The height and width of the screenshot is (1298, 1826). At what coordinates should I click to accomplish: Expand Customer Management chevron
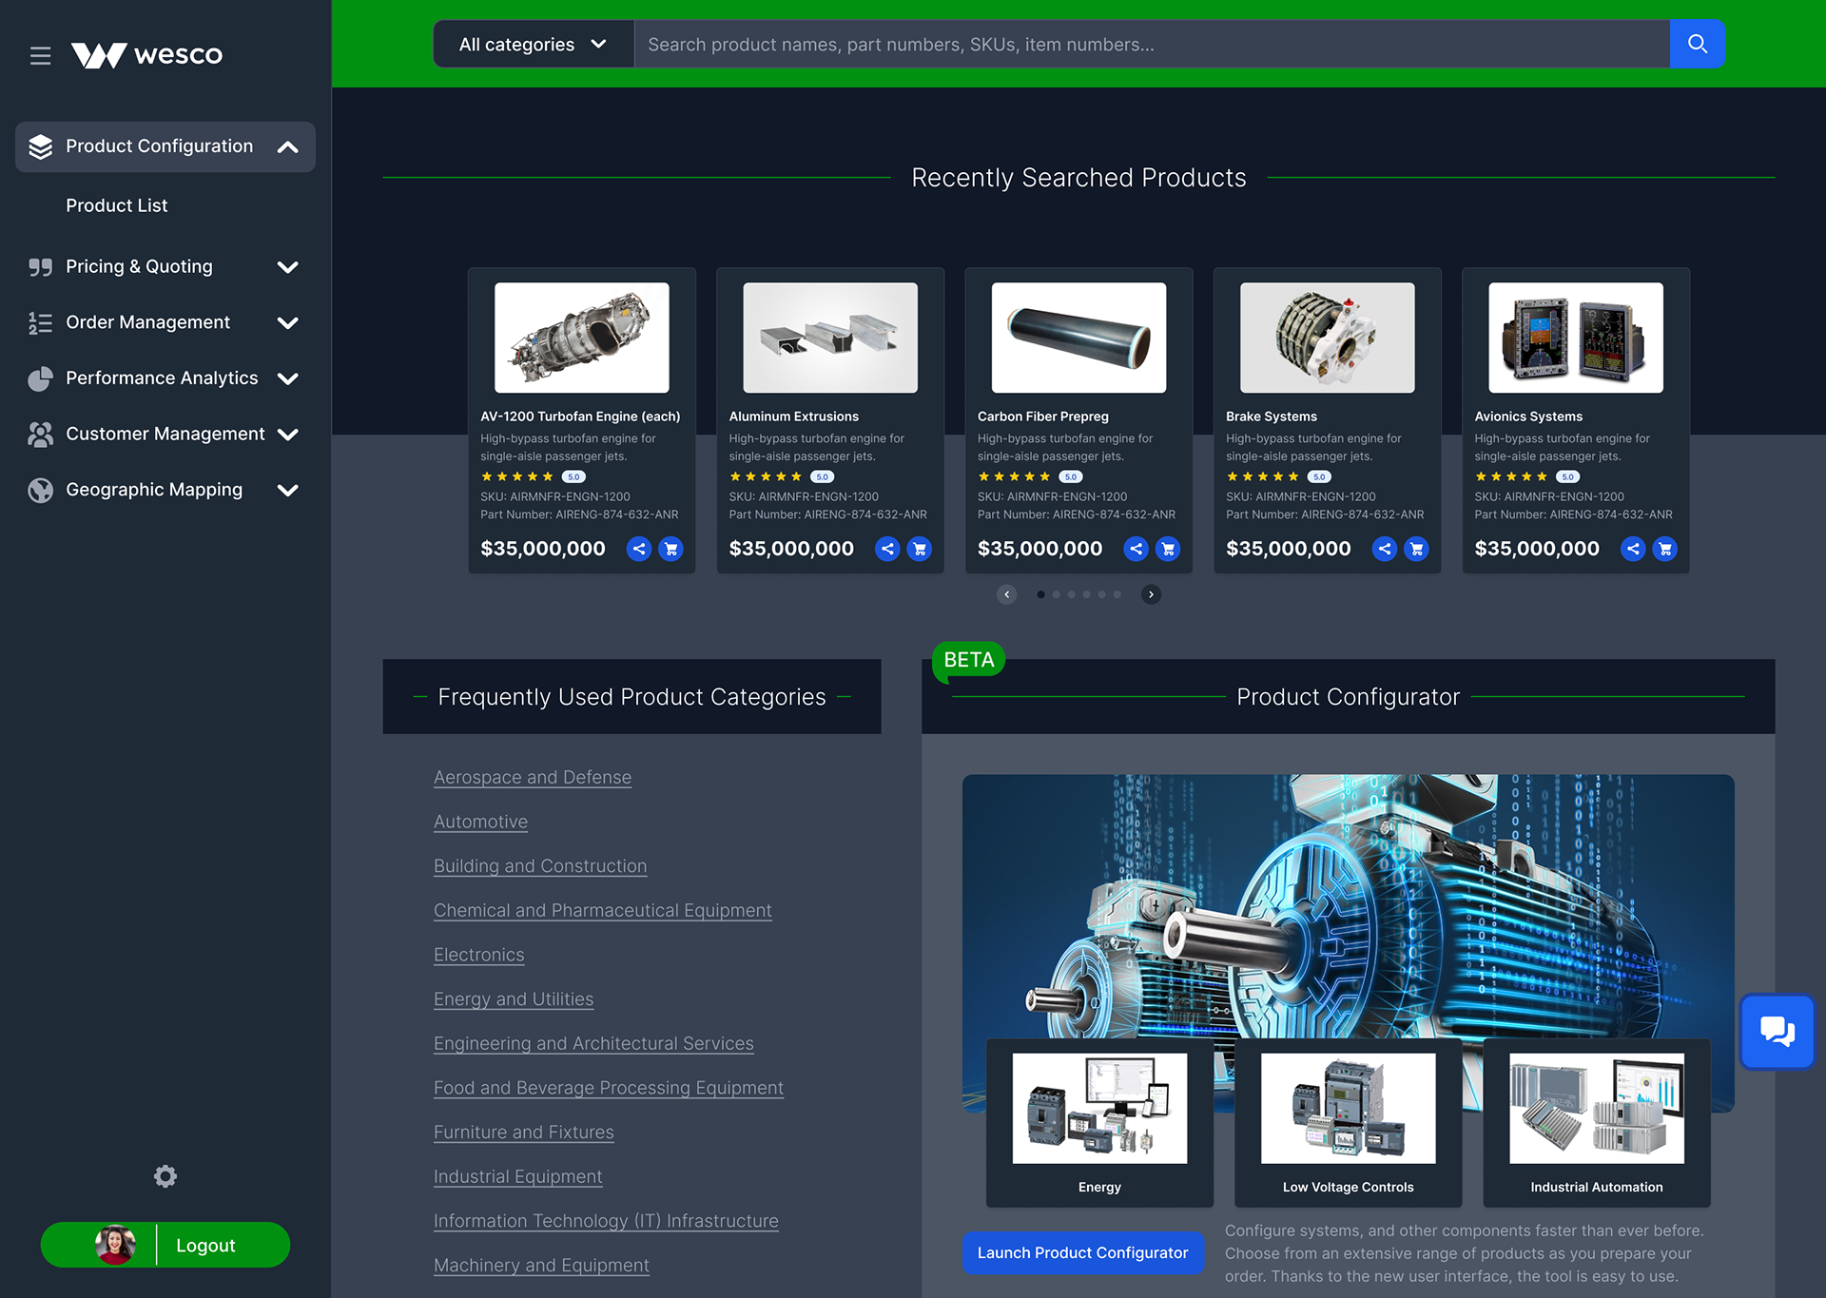click(288, 435)
